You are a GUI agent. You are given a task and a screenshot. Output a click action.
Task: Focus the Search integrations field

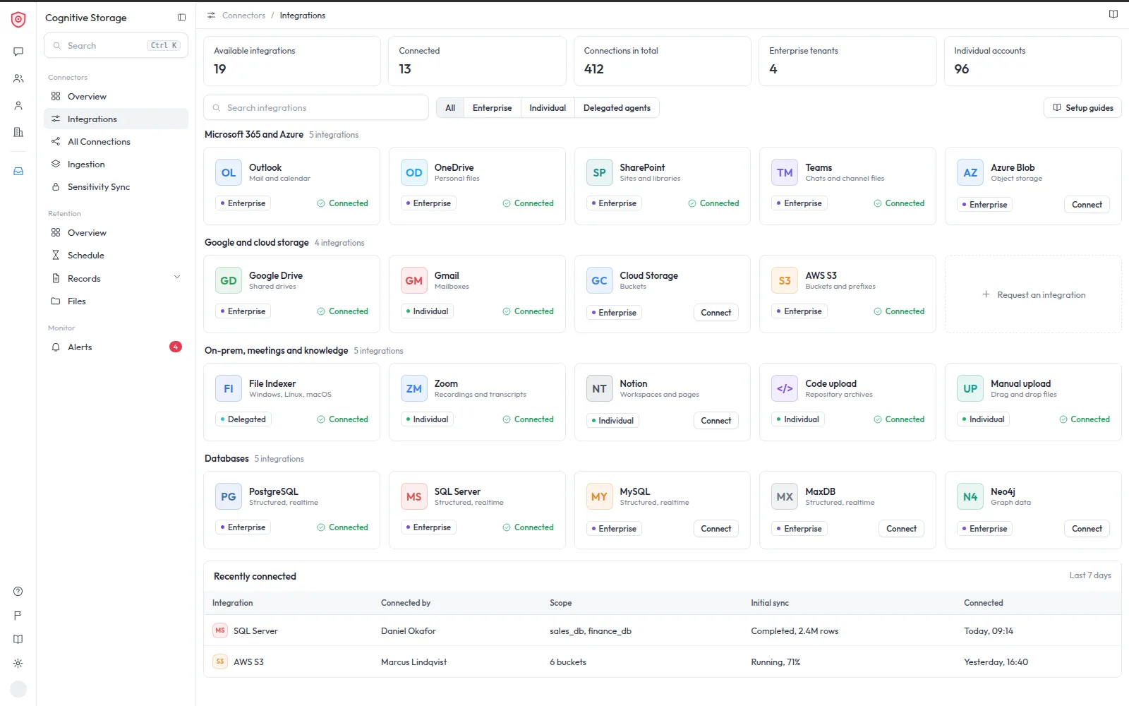coord(316,108)
